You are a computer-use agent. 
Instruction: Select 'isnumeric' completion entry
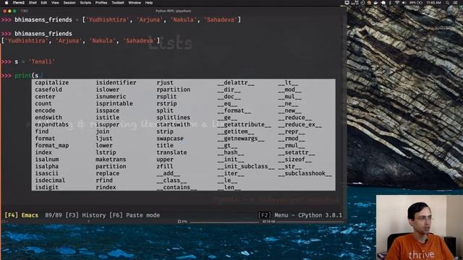(x=111, y=97)
